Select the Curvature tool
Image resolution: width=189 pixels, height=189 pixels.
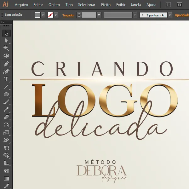pos(6,72)
